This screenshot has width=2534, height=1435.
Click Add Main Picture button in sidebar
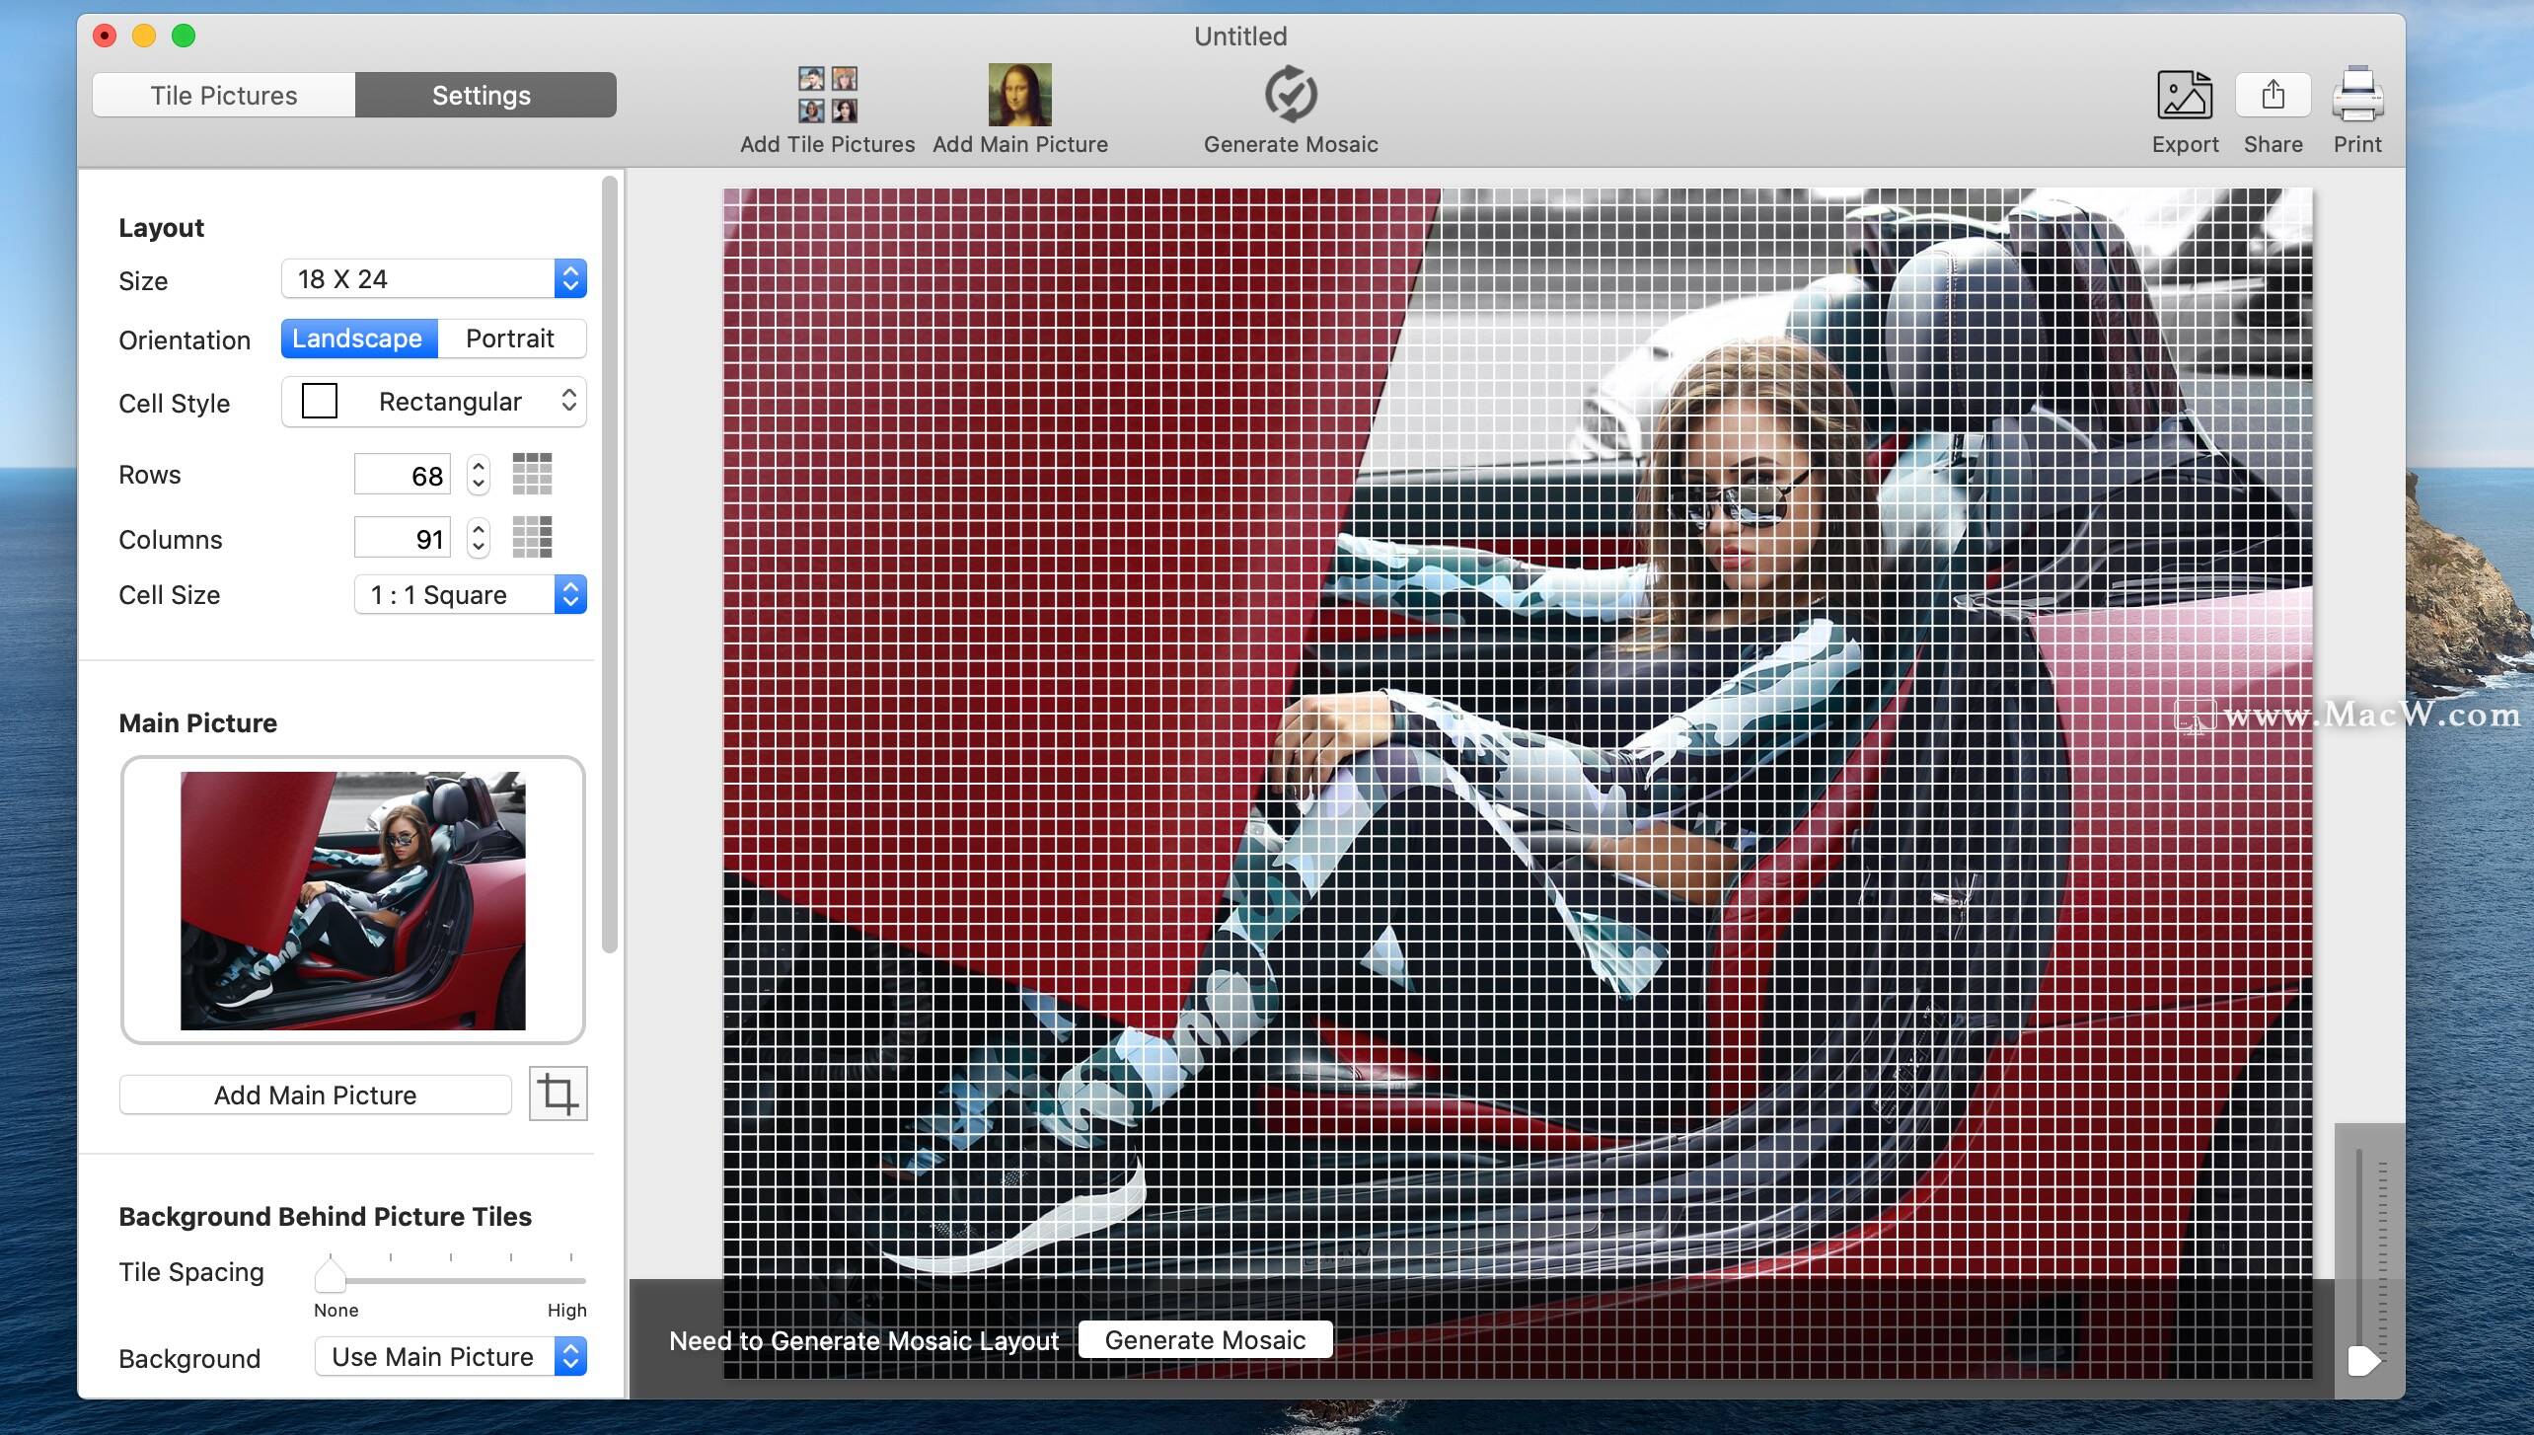coord(315,1095)
